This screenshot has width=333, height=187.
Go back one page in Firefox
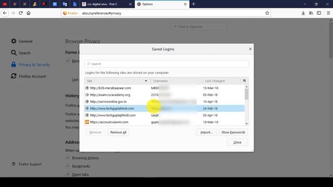pos(5,13)
